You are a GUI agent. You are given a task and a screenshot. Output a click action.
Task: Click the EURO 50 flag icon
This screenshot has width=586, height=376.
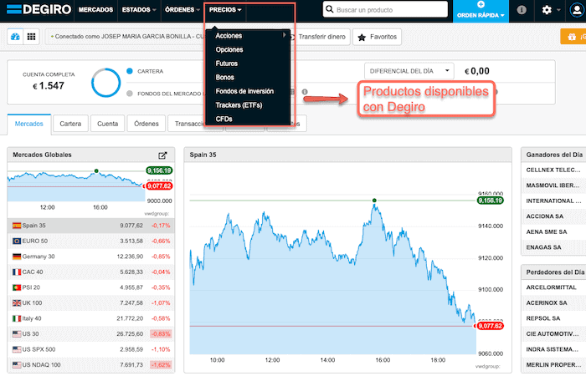coord(17,241)
